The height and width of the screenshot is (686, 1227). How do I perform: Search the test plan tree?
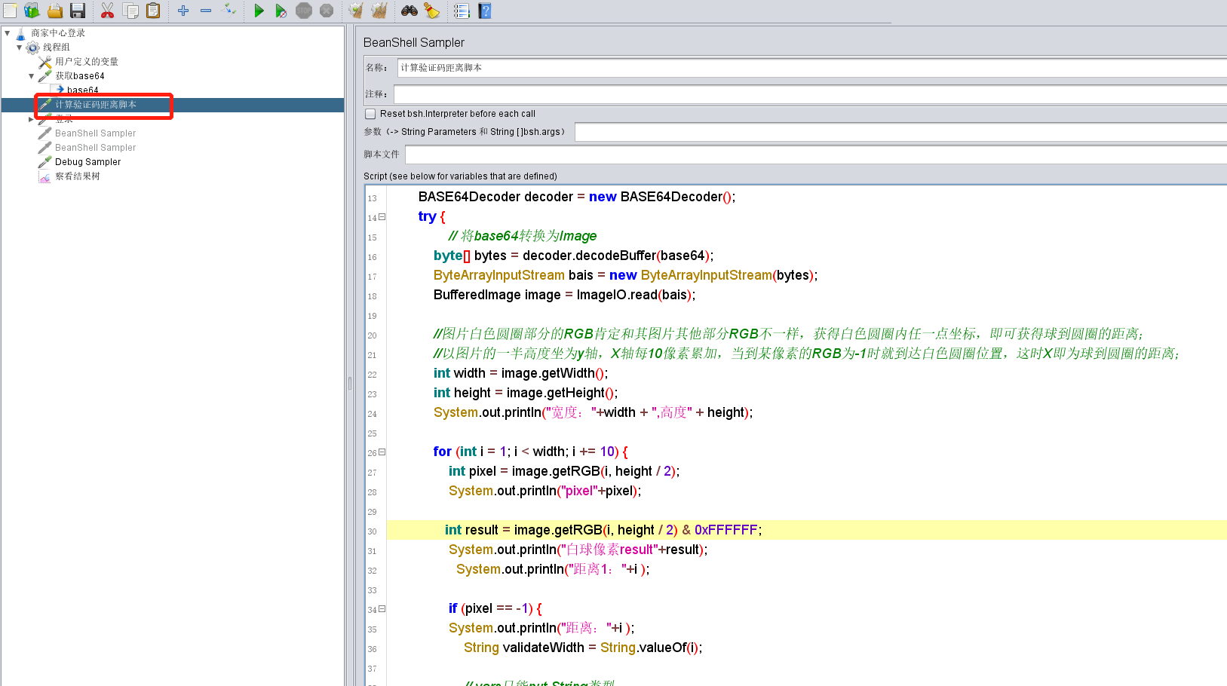[407, 10]
